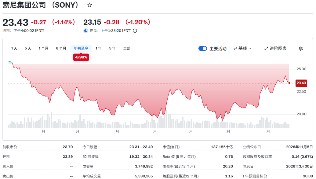316x179 pixels.
Task: Click the 52 周波幅 value 19.32 - 30.34
Action: [141, 156]
